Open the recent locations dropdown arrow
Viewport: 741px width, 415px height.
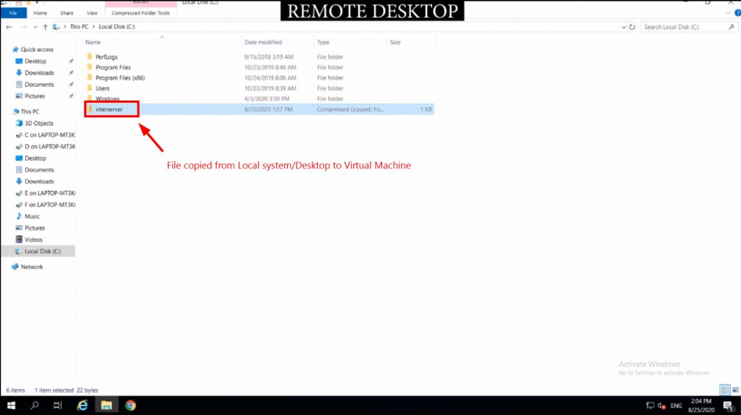point(35,27)
